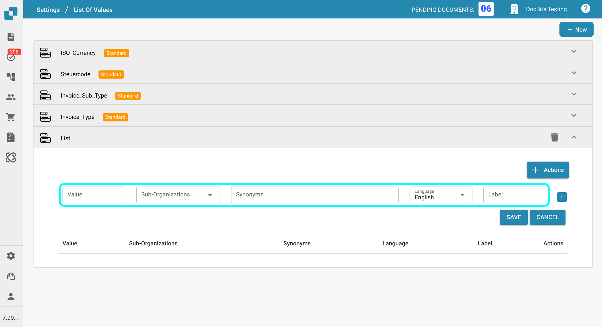
Task: Click the small plus icon beside the Label field
Action: coord(562,197)
